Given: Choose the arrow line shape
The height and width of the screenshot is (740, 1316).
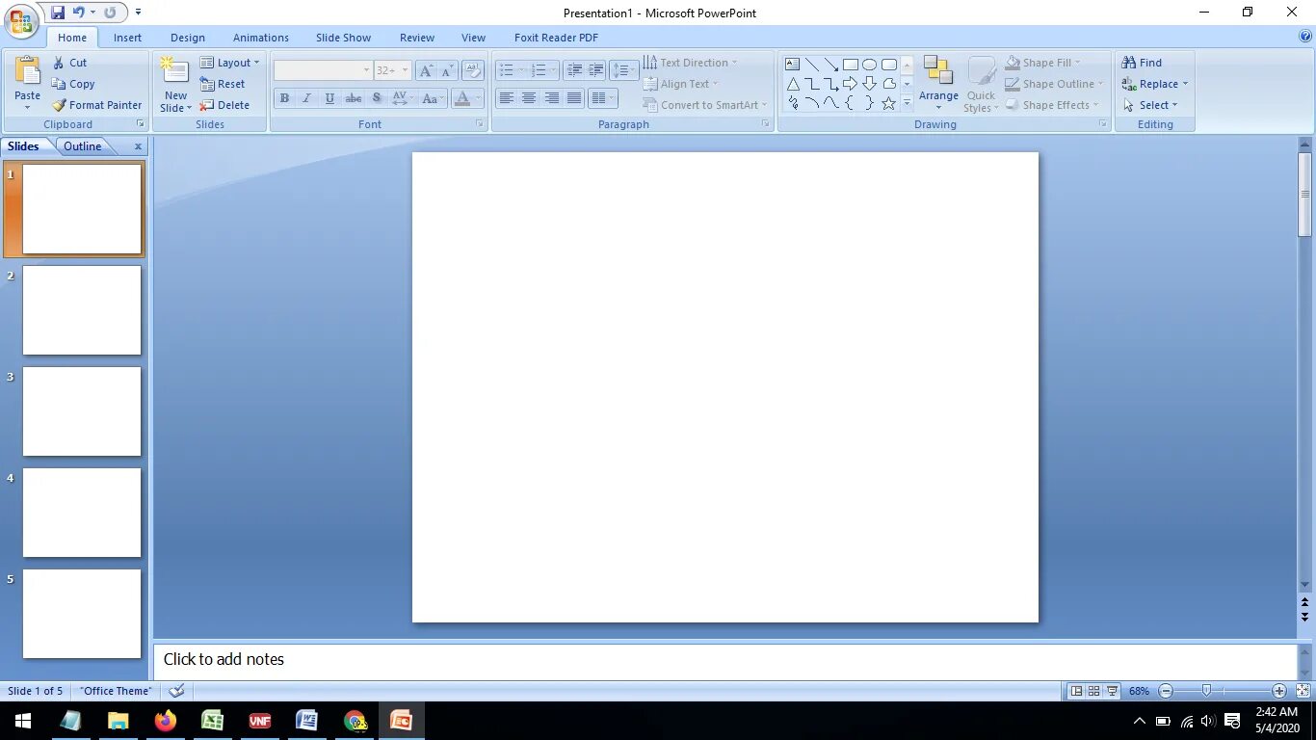Looking at the screenshot, I should [x=831, y=65].
